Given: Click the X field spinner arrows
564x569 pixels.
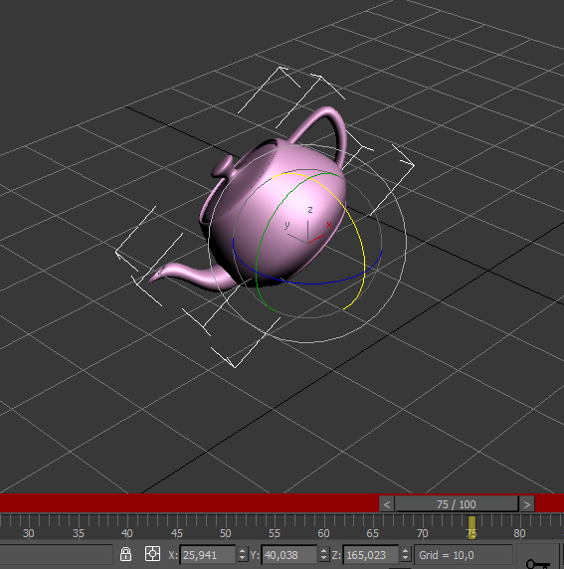Looking at the screenshot, I should (x=243, y=554).
